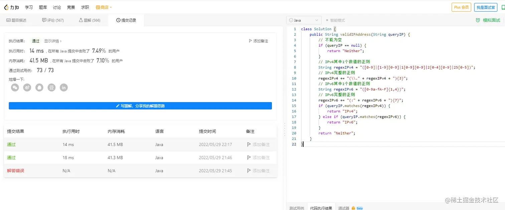Share result via QQ icon

(39, 87)
